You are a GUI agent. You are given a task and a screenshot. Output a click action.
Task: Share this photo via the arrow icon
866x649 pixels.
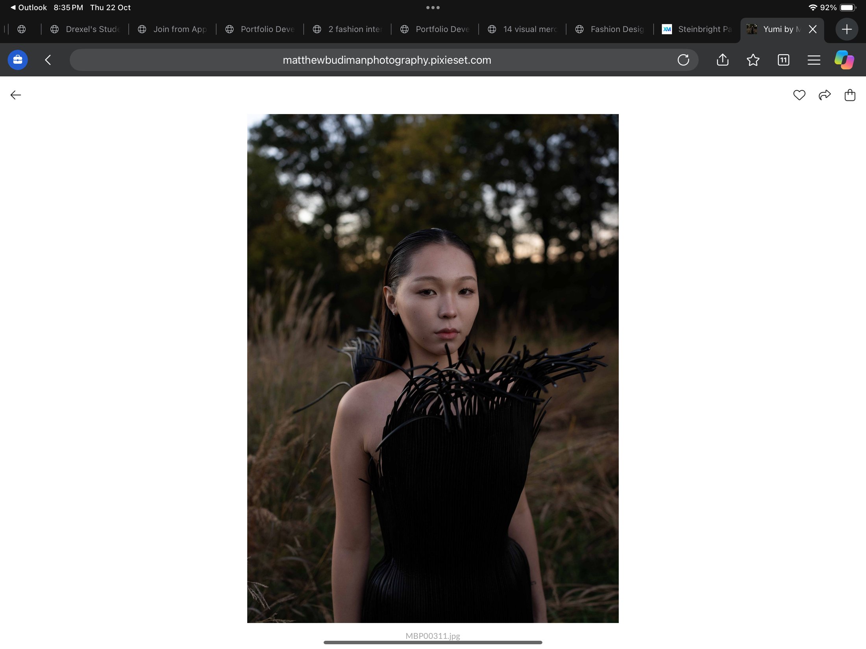824,95
